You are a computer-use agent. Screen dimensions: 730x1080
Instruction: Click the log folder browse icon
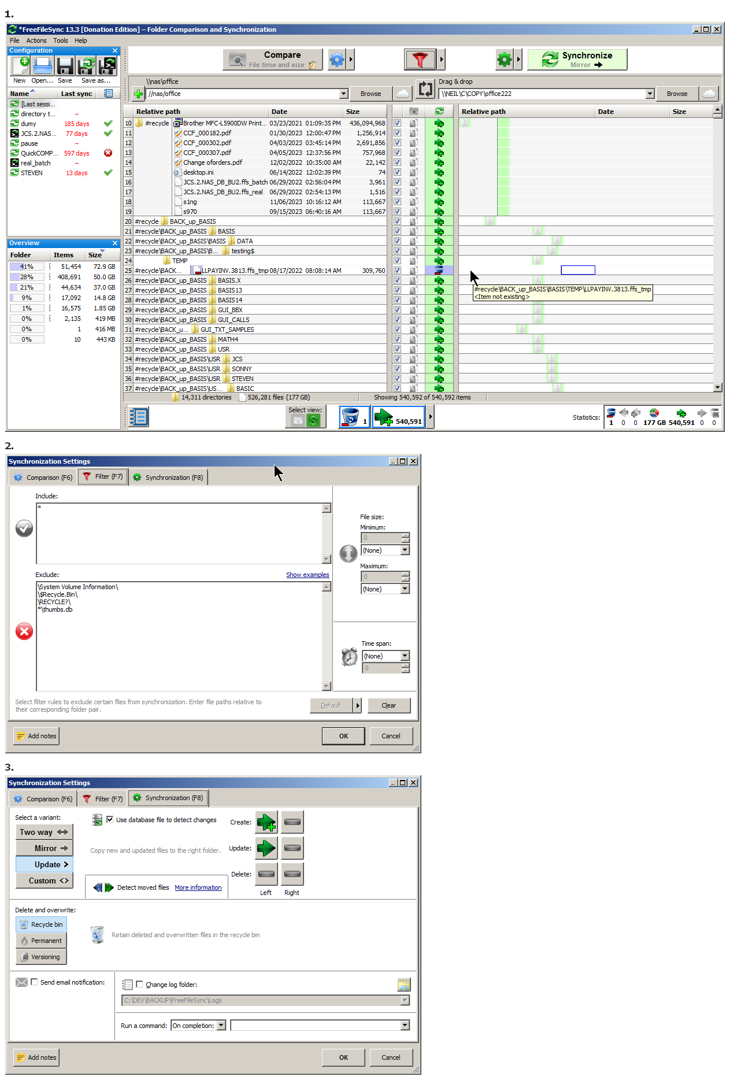[x=404, y=985]
